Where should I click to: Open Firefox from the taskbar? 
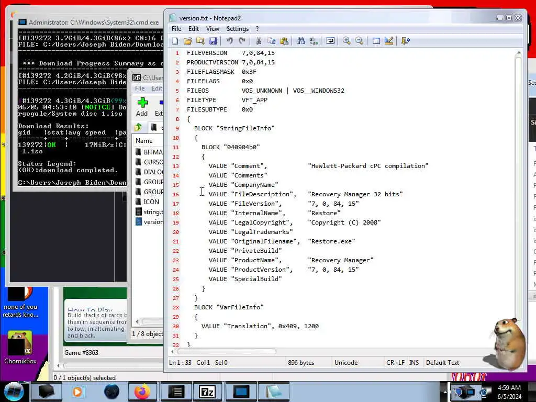click(x=142, y=392)
